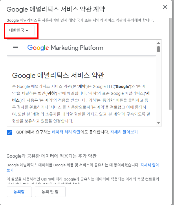Open the hamburger menu in terms frame
This screenshot has height=205, width=174.
[15, 48]
